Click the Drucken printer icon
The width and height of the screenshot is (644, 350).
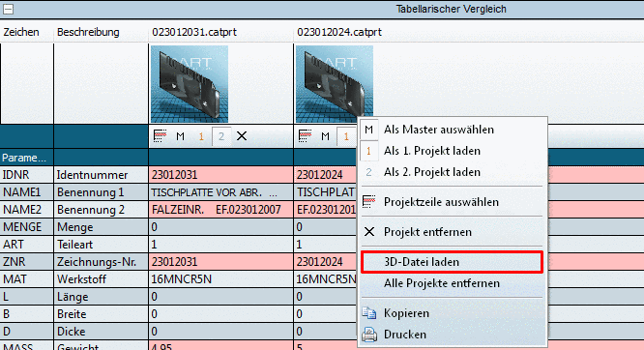[369, 335]
